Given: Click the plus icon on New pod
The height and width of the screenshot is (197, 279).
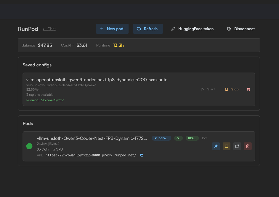Looking at the screenshot, I should pos(102,28).
